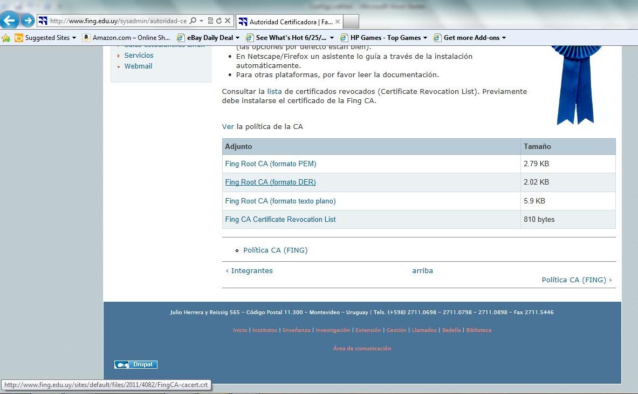Viewport: 638px width, 394px height.
Task: Click the Drupal logo badge in footer
Action: point(136,365)
